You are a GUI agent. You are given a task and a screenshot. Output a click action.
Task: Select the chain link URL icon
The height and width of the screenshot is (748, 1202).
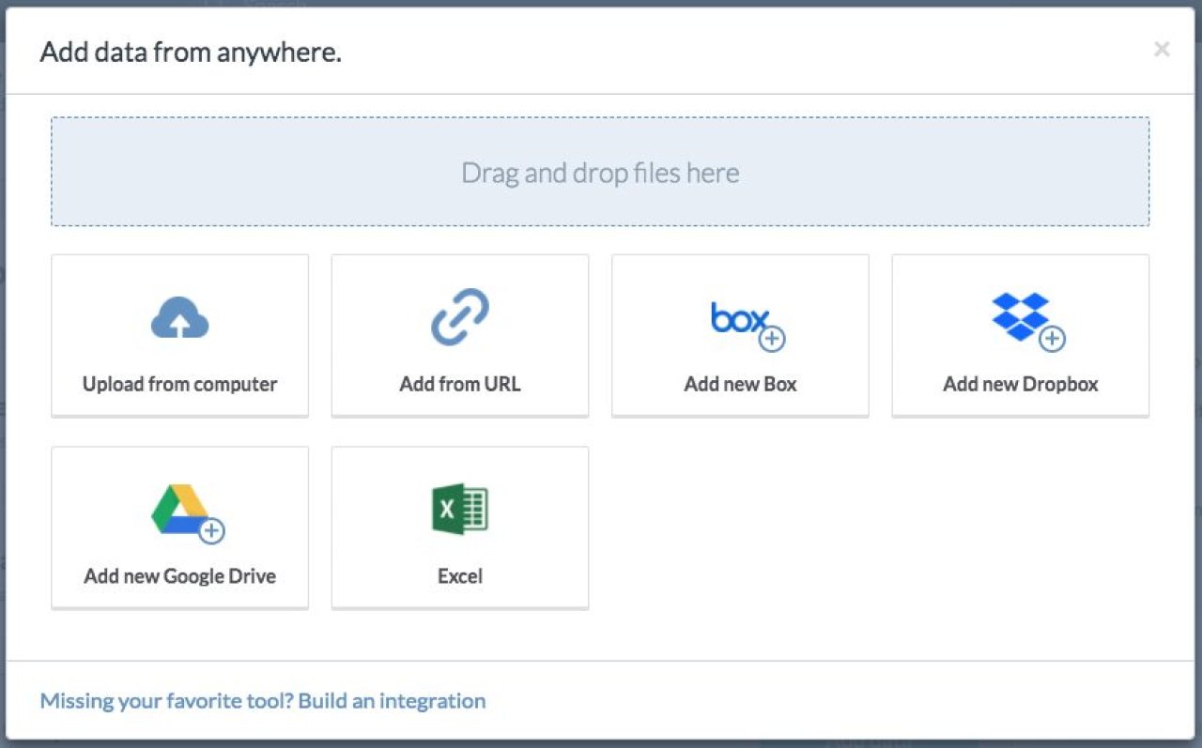click(x=460, y=317)
